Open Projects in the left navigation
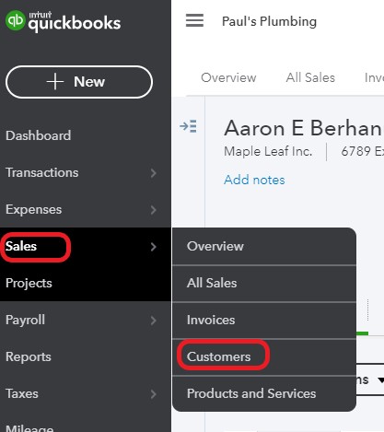Viewport: 384px width, 432px height. [29, 284]
